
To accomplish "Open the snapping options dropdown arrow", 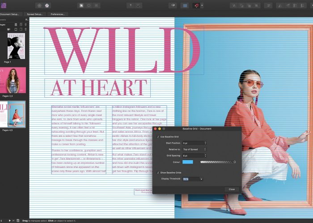I will coord(202,5).
